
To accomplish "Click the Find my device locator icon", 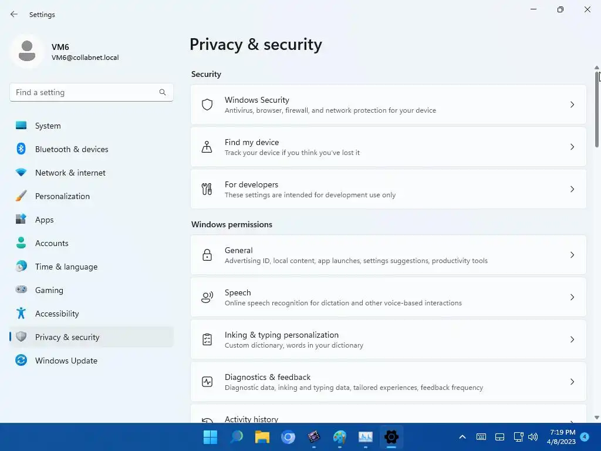I will [207, 146].
